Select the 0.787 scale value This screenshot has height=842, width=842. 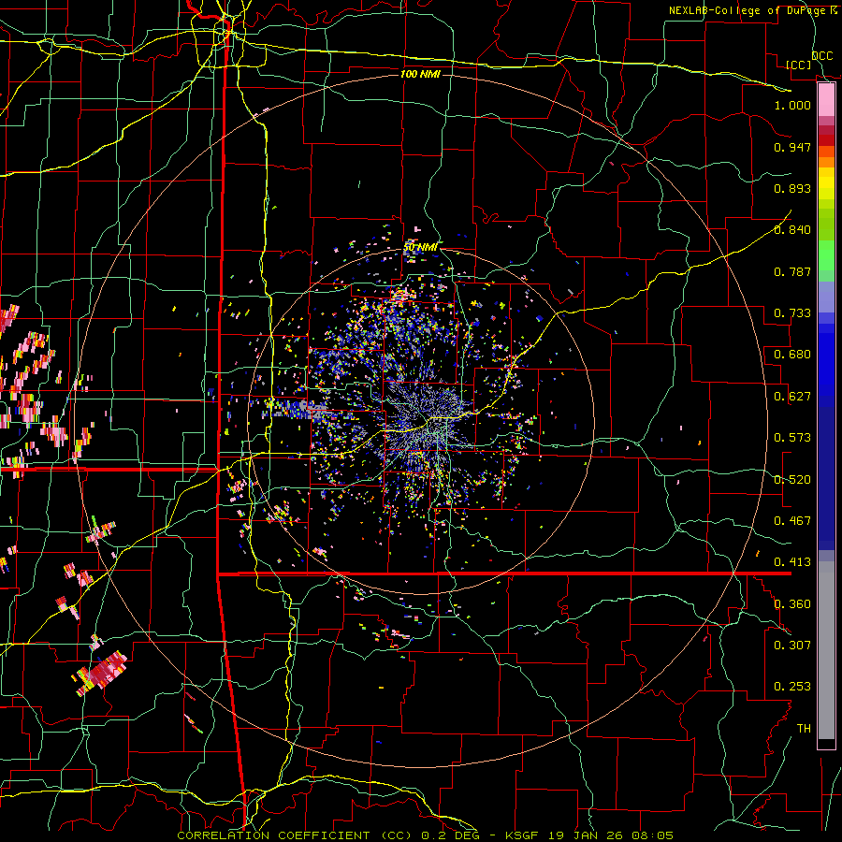(x=792, y=271)
